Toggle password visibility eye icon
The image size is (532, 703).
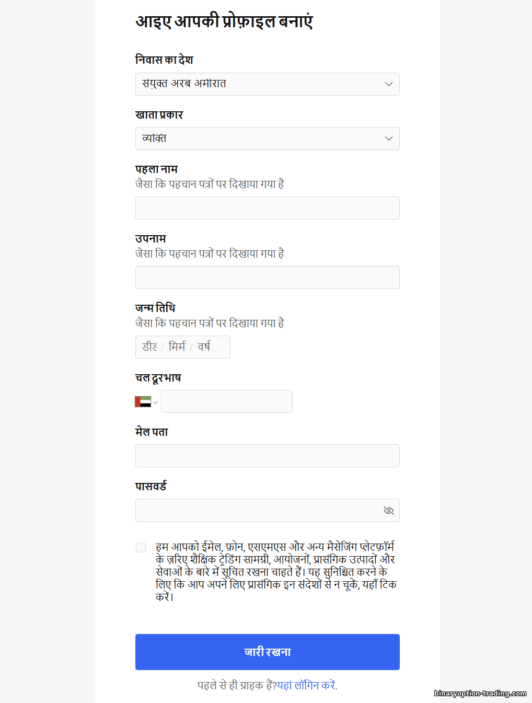389,511
